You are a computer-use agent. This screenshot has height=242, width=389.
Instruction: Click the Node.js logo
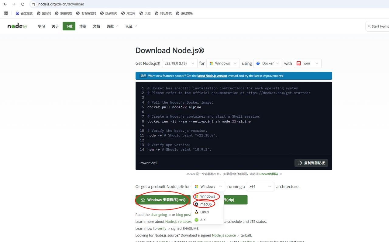point(17,26)
